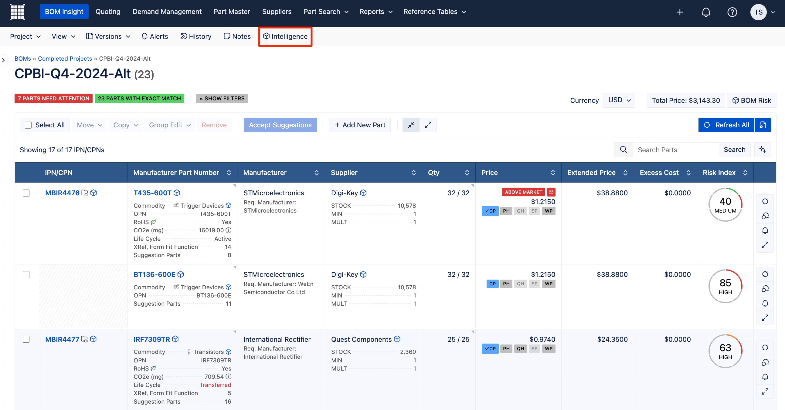Toggle the SP price source in IRF7309TR row

534,348
